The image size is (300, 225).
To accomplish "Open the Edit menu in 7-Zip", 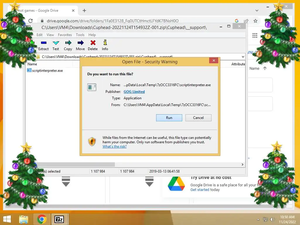I will [x=40, y=35].
